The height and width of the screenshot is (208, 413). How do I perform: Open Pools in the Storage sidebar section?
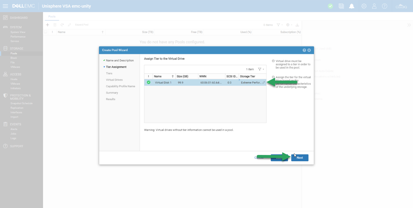click(x=14, y=53)
